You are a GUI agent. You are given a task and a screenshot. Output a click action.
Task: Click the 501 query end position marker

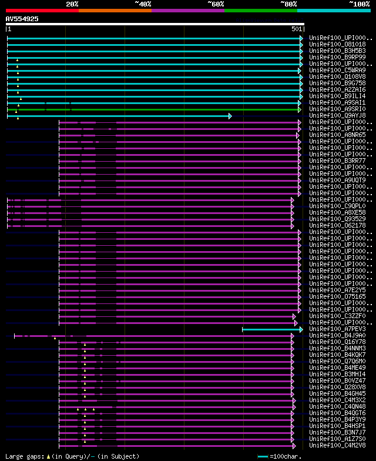coord(297,29)
